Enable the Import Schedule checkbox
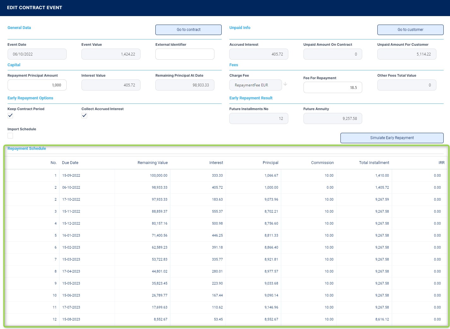Screen dimensions: 450x329 (10, 136)
